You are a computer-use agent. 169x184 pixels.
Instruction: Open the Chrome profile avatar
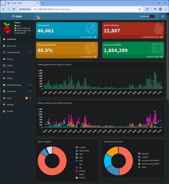pyautogui.click(x=160, y=9)
